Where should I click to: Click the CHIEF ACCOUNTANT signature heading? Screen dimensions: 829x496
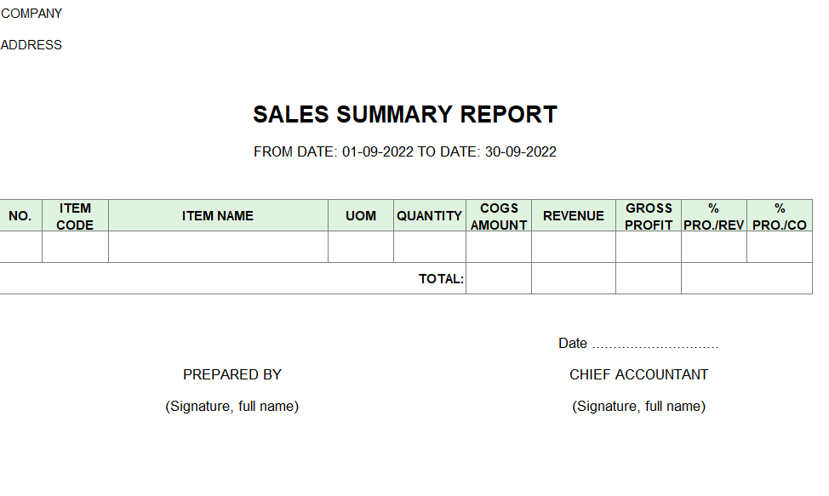(638, 374)
